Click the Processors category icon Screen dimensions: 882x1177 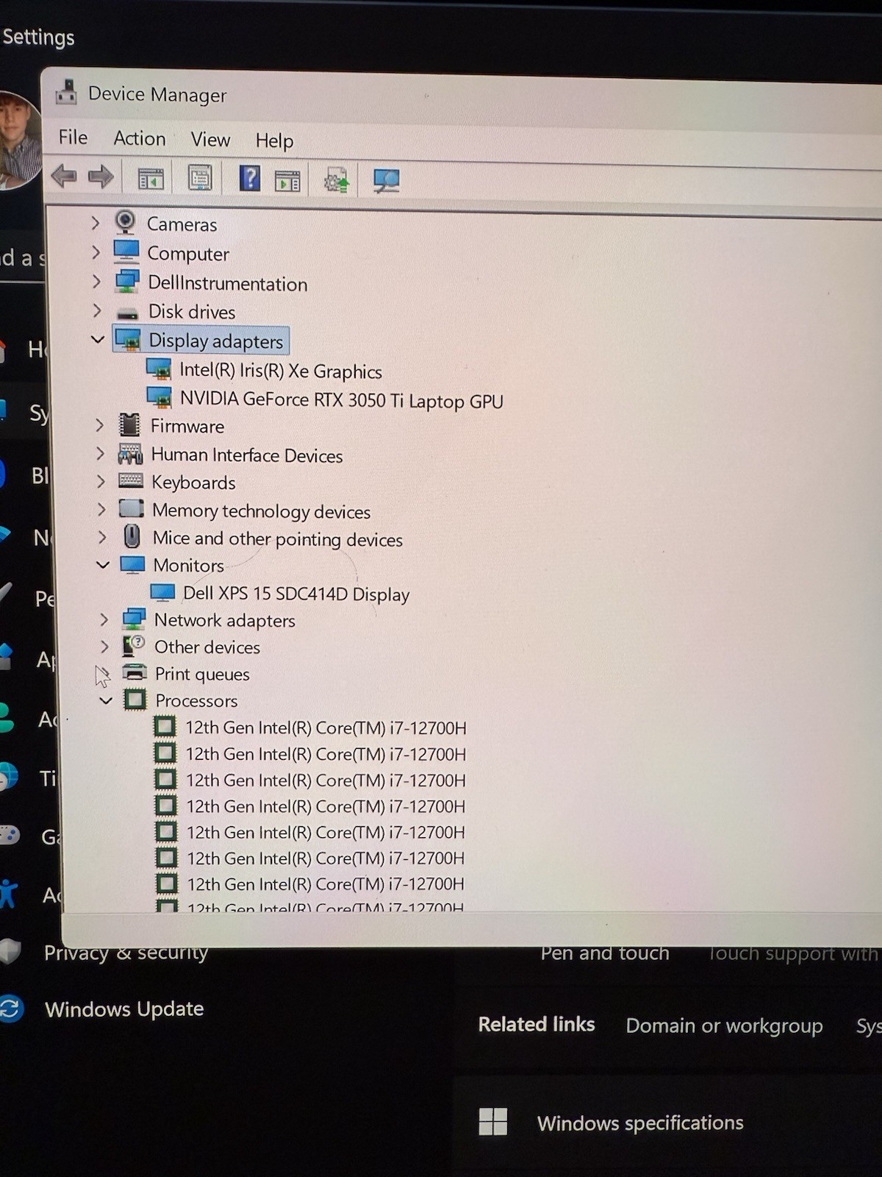pyautogui.click(x=135, y=699)
